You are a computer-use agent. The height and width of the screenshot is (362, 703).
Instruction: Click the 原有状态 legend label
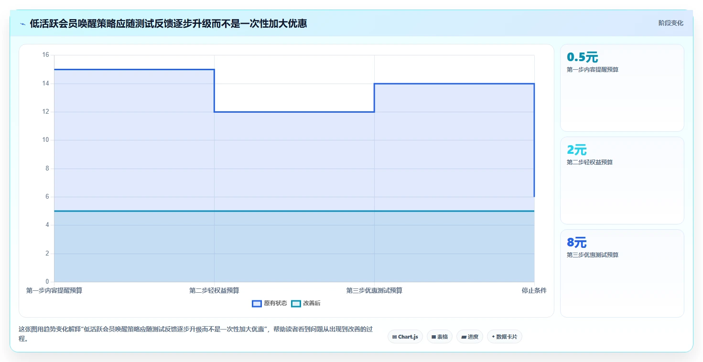(275, 303)
